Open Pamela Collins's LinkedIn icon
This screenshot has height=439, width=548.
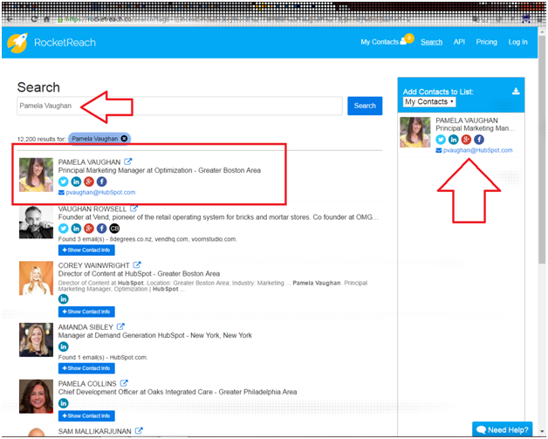[x=63, y=403]
